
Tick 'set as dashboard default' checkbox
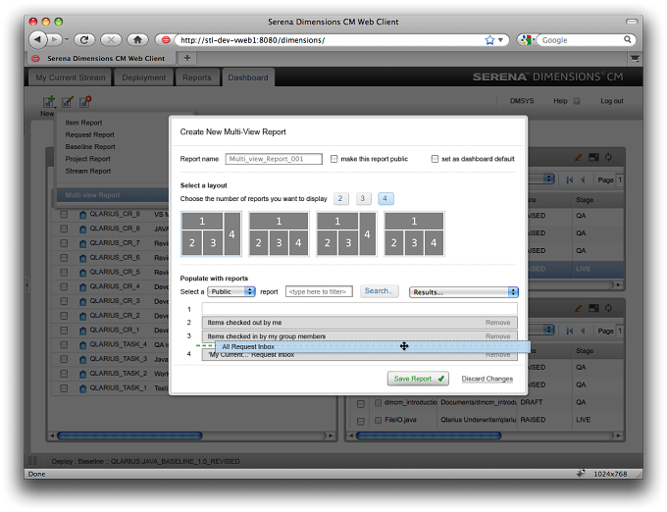[x=435, y=159]
